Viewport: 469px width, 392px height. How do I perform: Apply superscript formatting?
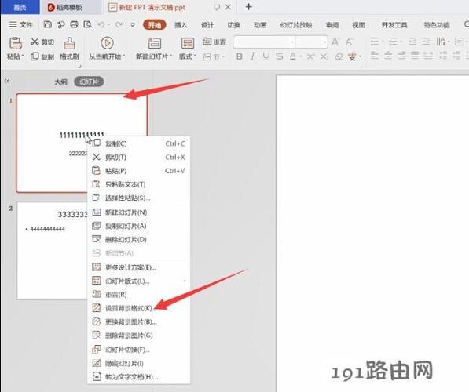pyautogui.click(x=310, y=56)
